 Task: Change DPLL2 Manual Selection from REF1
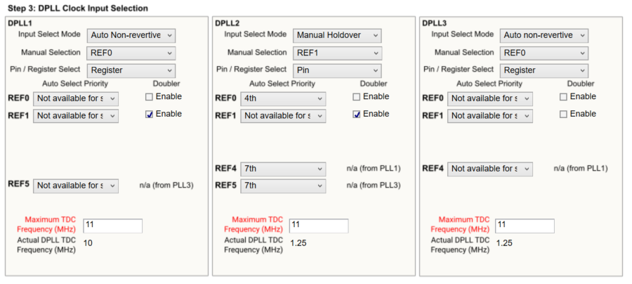coord(336,53)
